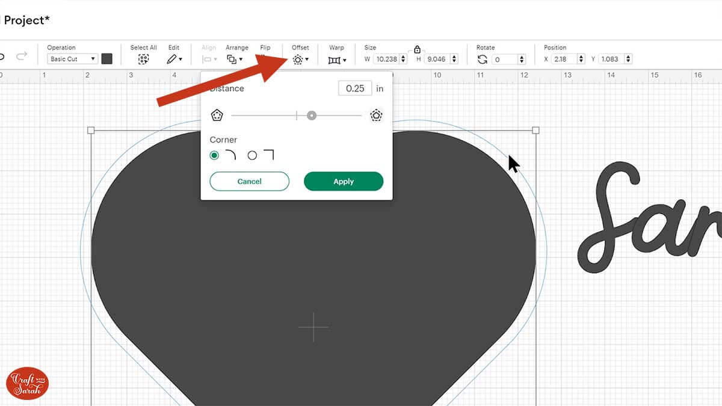Select the Select All tool
This screenshot has height=406, width=722.
143,58
